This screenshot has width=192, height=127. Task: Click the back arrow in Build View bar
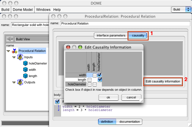10,39
